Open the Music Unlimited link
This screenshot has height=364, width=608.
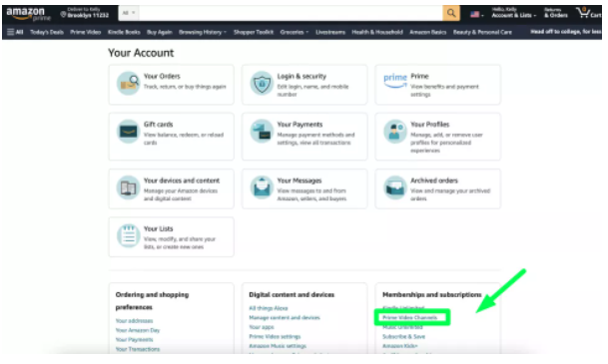click(x=402, y=327)
